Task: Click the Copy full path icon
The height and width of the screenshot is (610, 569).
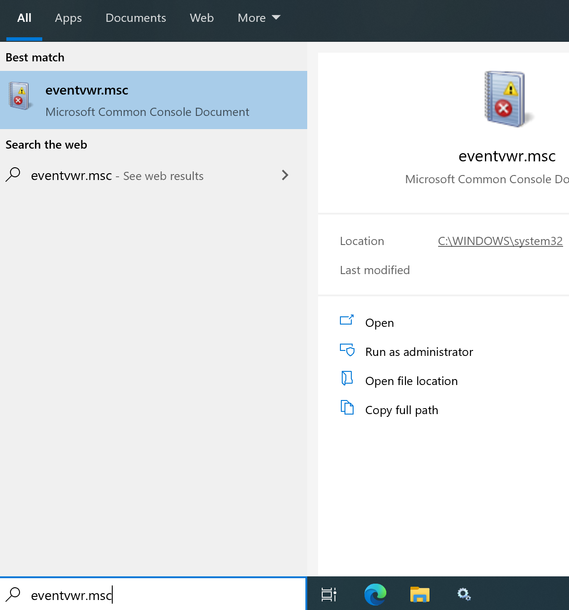Action: click(347, 407)
